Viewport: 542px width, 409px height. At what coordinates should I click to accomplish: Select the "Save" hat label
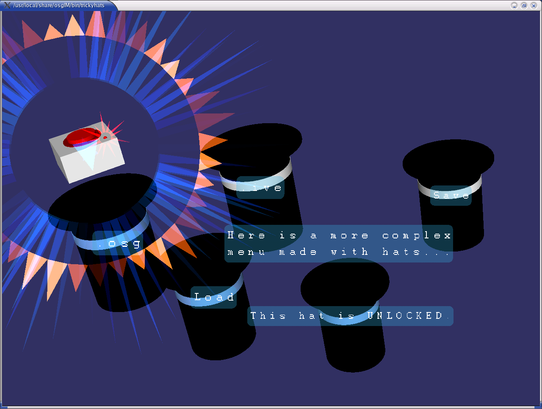pos(451,196)
